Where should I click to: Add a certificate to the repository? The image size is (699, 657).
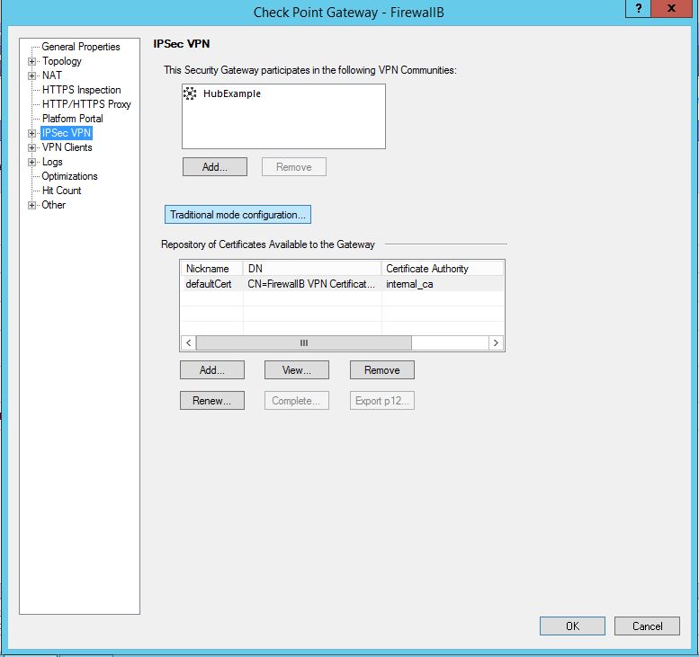click(212, 370)
